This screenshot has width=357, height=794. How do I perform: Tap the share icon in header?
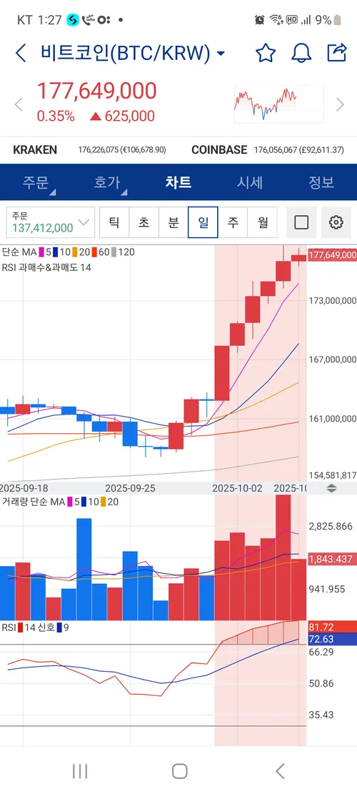click(337, 52)
